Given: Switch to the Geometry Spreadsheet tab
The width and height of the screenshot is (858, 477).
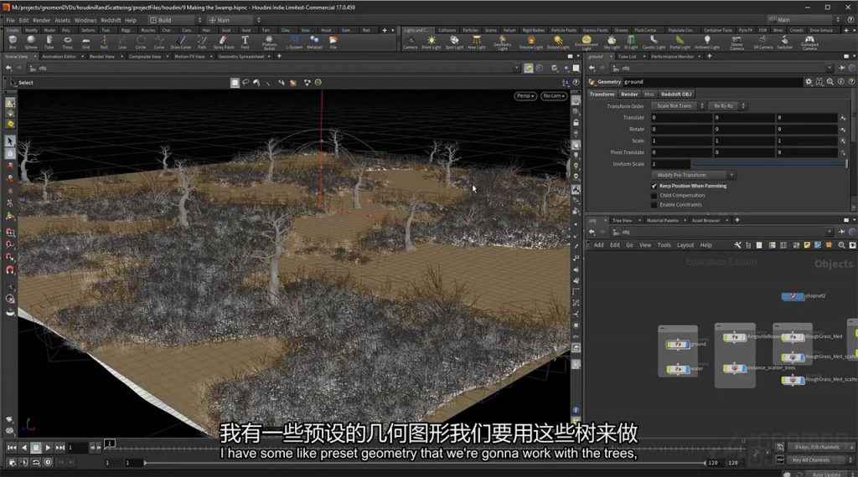Looking at the screenshot, I should point(240,56).
